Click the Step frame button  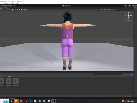69,5
